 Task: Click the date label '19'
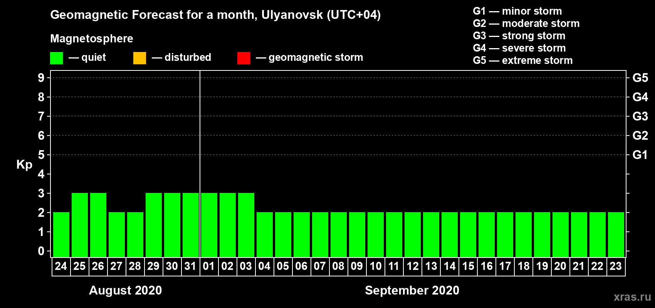542,266
